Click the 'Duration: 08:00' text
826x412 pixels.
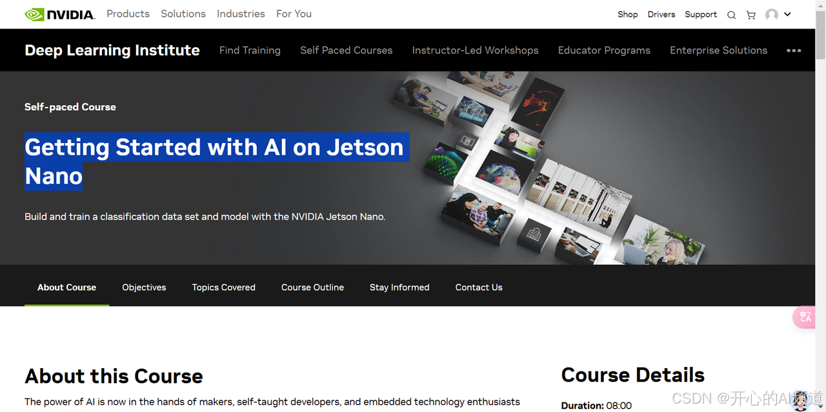[x=596, y=406]
